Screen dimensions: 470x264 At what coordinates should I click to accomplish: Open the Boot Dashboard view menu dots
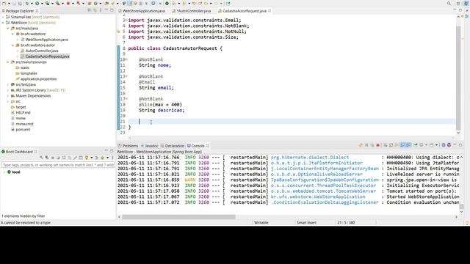click(112, 158)
